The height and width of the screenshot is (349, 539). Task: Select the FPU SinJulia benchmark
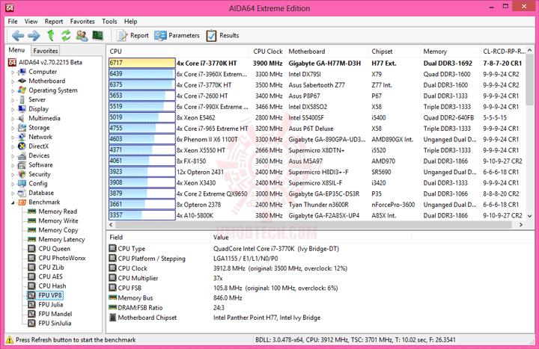click(x=55, y=323)
